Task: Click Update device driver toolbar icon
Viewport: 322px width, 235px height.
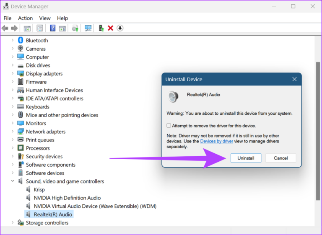Action: (x=75, y=28)
